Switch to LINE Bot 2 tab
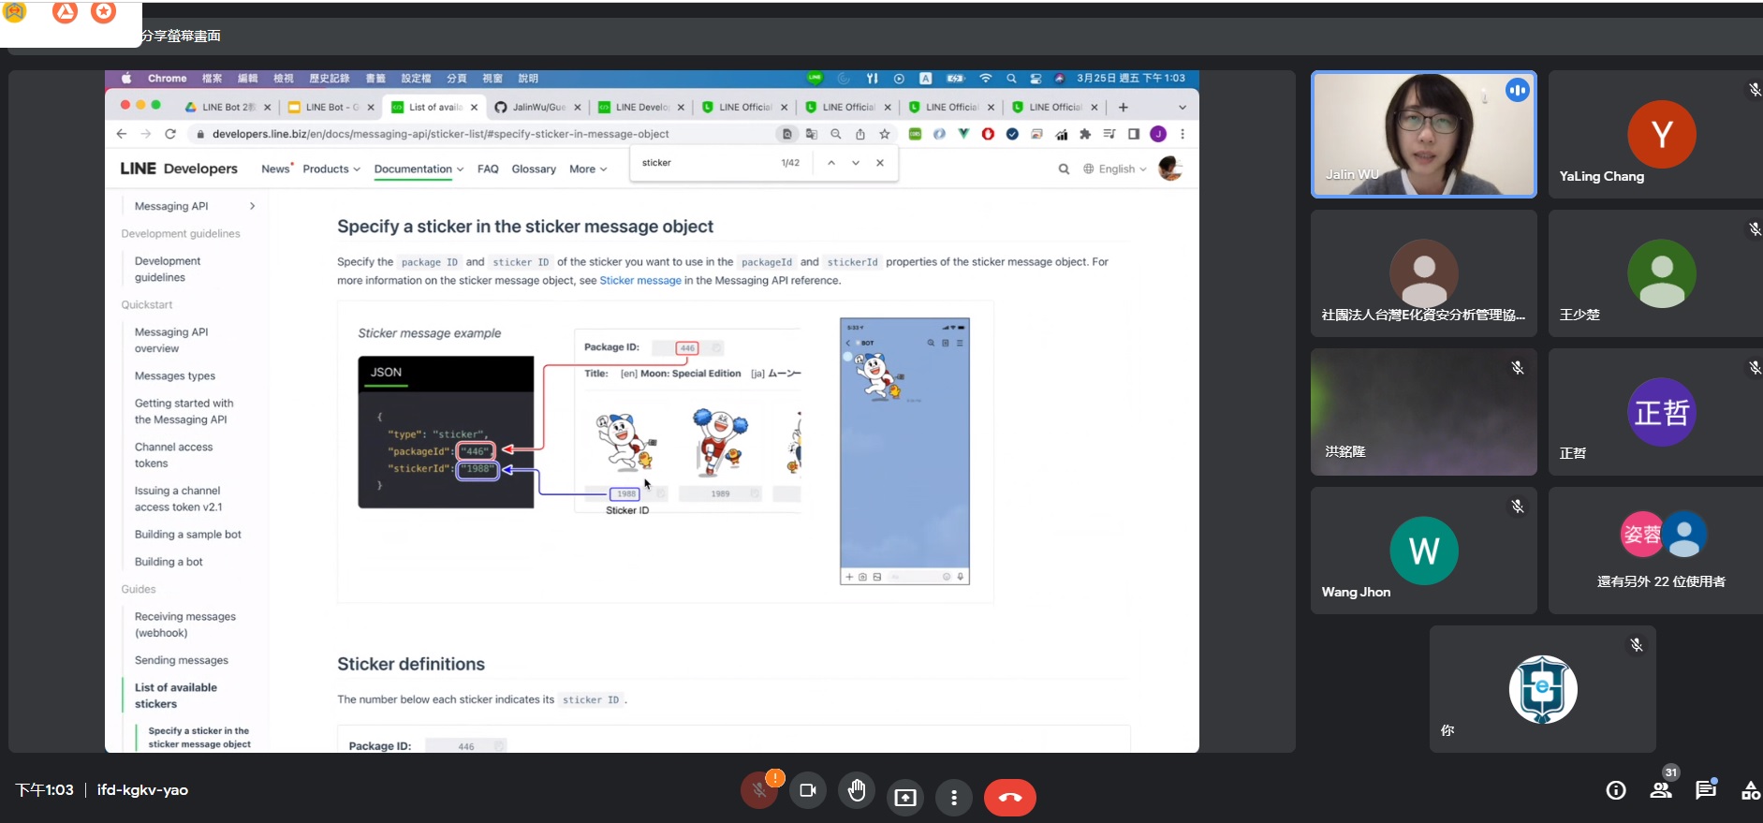Viewport: 1763px width, 823px height. pos(228,107)
